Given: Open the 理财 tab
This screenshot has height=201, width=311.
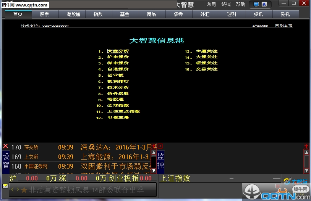Looking at the screenshot, I should point(232,14).
